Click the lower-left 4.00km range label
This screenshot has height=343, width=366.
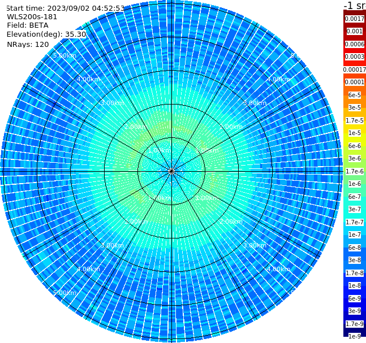tap(88, 269)
